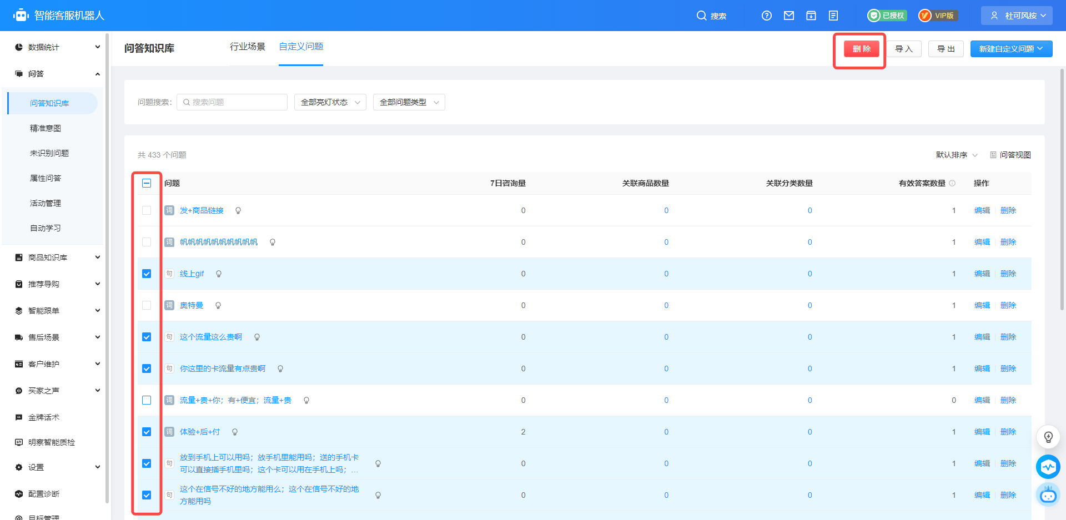The height and width of the screenshot is (520, 1066).
Task: Click 删除 link for 奥特曼 row
Action: click(1008, 305)
